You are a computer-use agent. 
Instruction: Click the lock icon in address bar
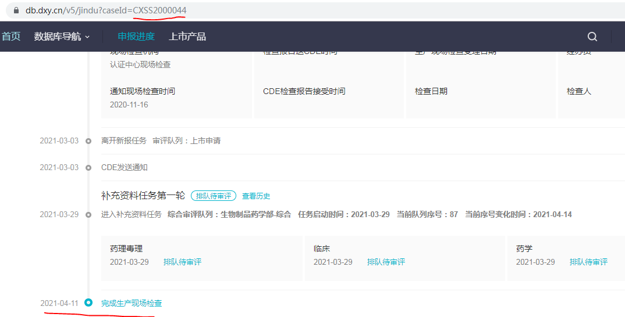[x=16, y=10]
